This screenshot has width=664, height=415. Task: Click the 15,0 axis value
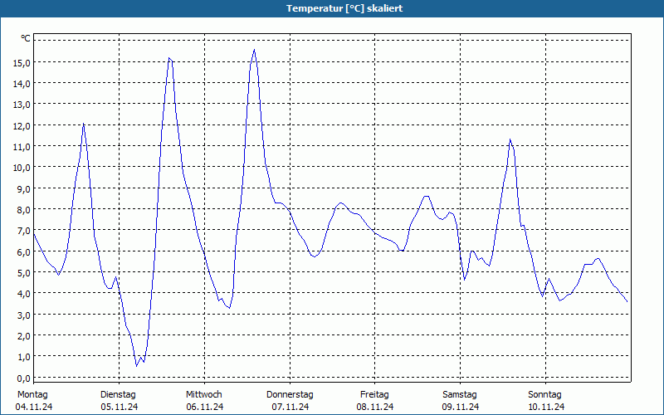[x=22, y=63]
